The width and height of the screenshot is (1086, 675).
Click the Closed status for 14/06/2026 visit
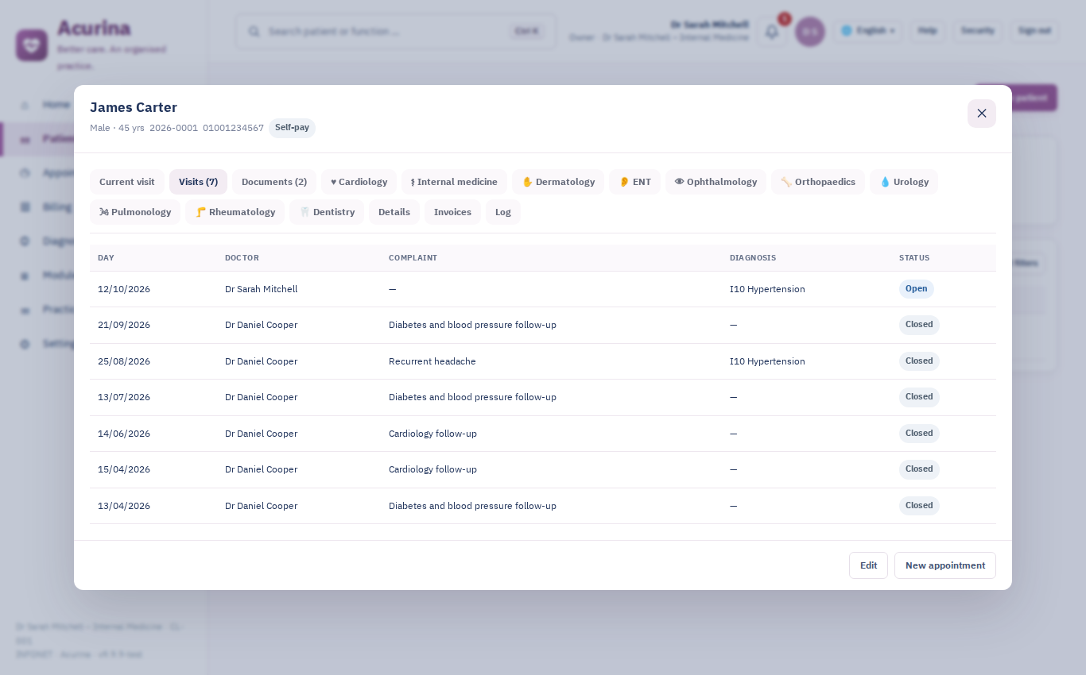coord(919,434)
